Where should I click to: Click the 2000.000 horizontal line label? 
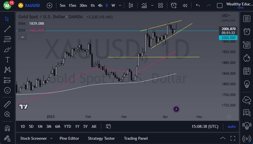(228, 38)
